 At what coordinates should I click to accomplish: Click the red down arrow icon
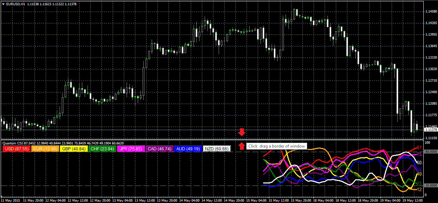point(242,132)
